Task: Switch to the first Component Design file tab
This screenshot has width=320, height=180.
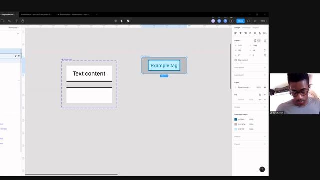Action: click(9, 14)
